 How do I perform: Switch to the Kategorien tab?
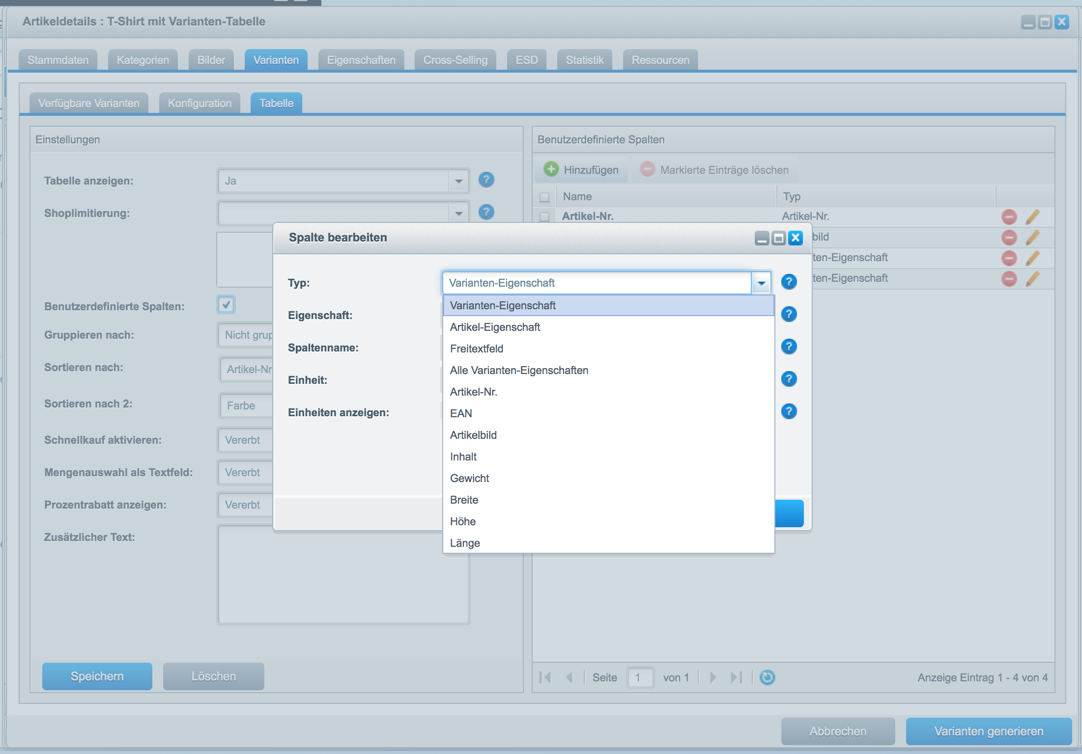(143, 60)
